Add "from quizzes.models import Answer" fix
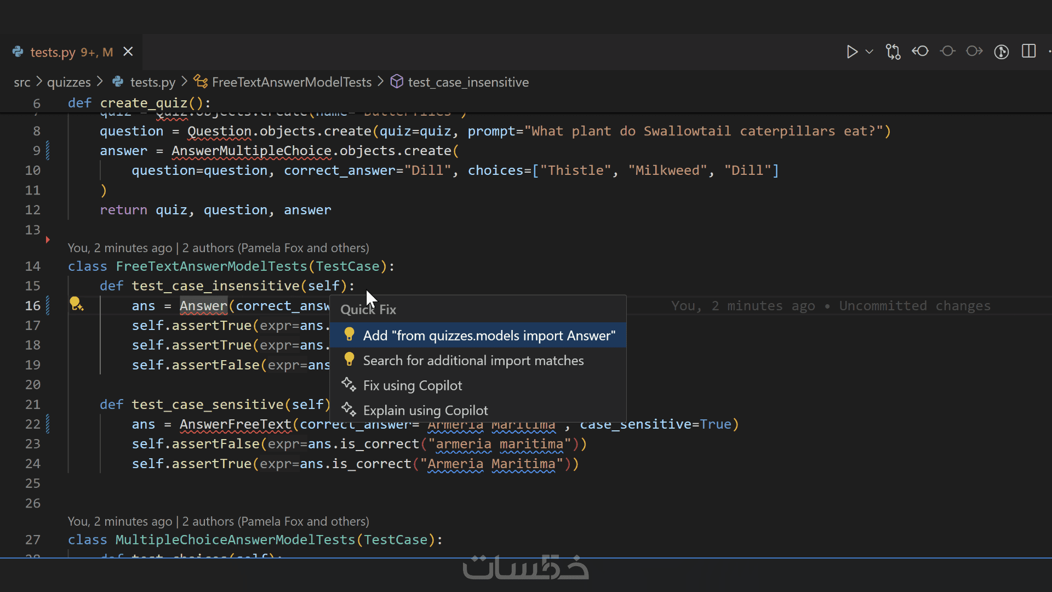Screen dimensions: 1052x592 pyautogui.click(x=489, y=335)
